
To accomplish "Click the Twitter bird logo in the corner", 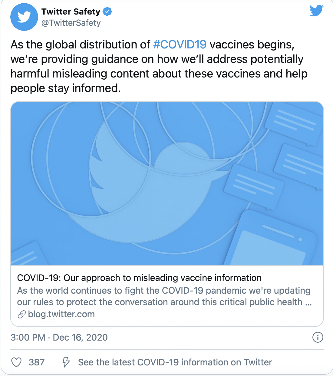I will coord(316,11).
